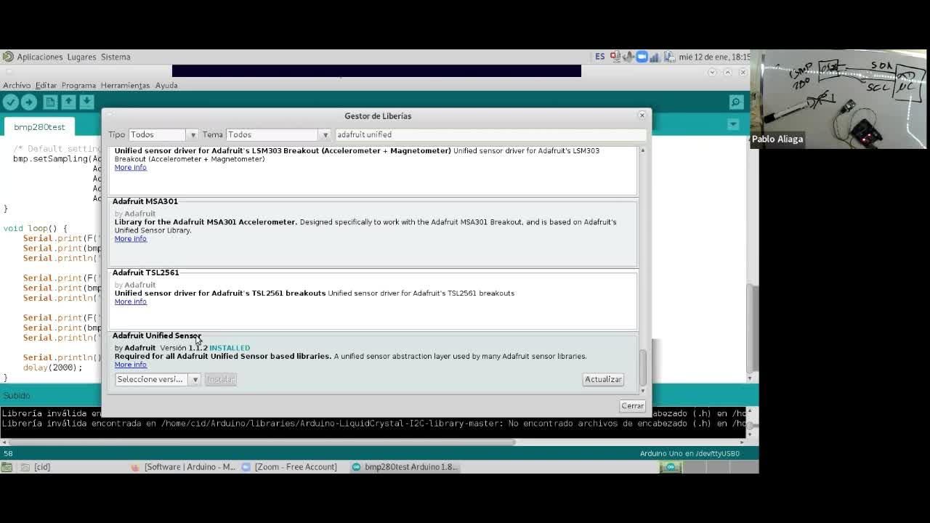Image resolution: width=930 pixels, height=523 pixels.
Task: Switch to the bmp280test Arduino taskbar window
Action: click(x=405, y=467)
